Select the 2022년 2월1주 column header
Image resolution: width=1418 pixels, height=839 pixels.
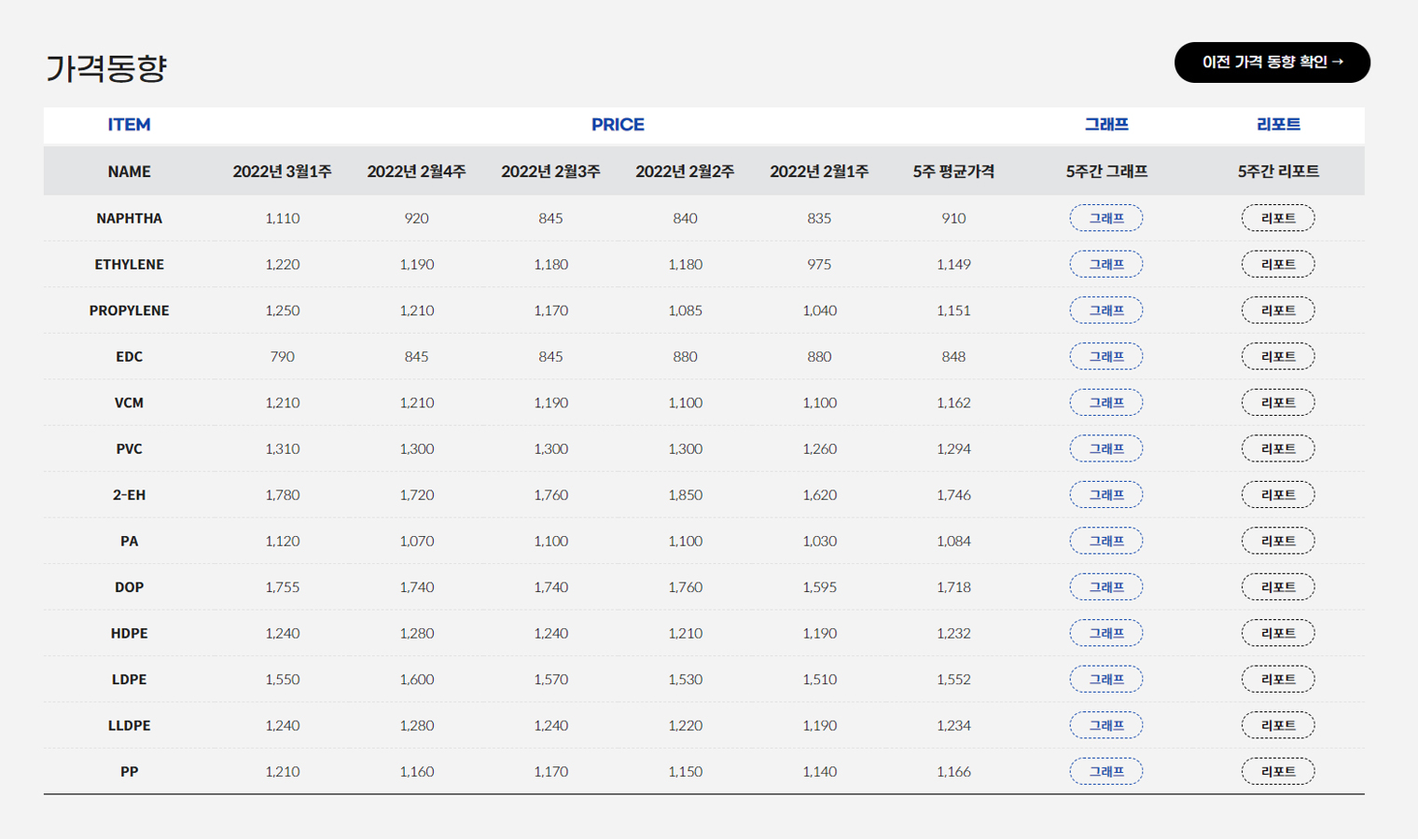(819, 172)
